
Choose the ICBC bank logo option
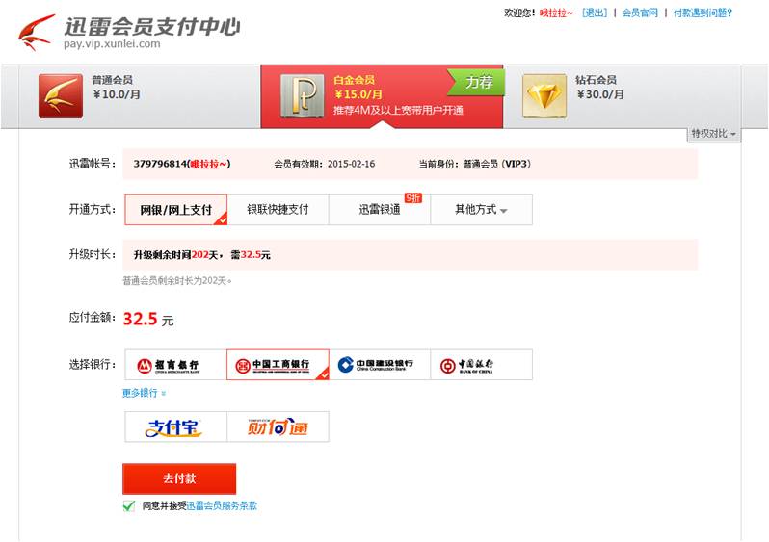point(278,365)
